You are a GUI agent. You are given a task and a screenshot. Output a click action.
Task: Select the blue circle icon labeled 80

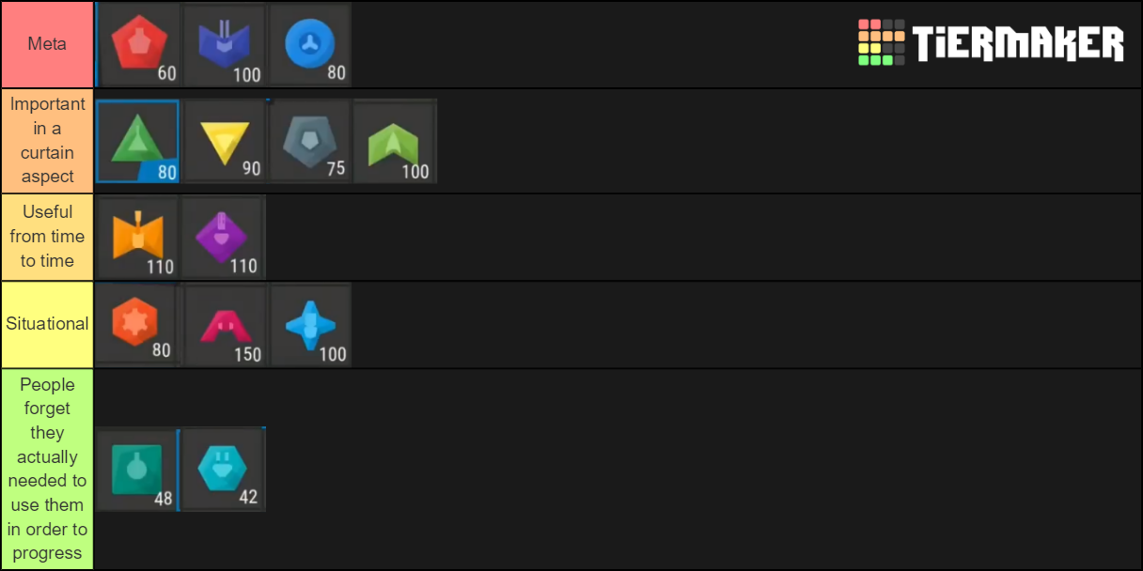click(x=309, y=42)
